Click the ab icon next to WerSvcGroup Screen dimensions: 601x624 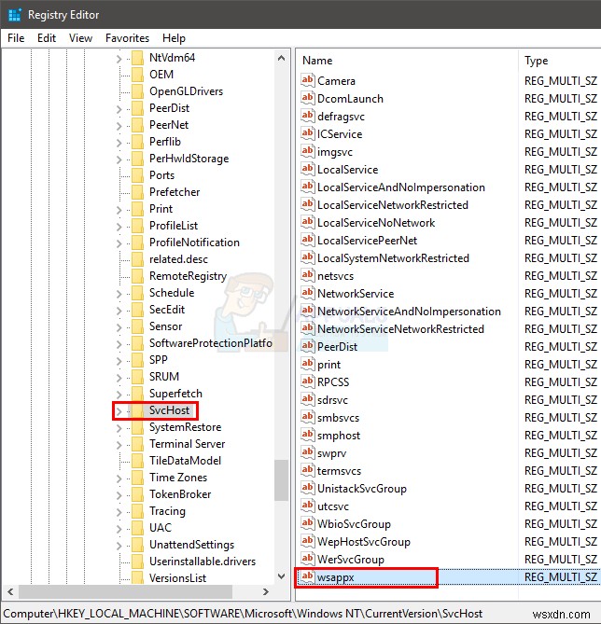click(307, 559)
